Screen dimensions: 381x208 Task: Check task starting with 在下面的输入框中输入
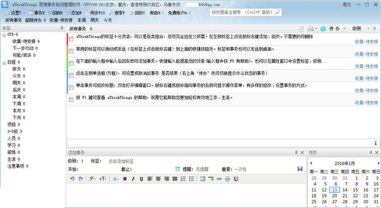point(71,63)
